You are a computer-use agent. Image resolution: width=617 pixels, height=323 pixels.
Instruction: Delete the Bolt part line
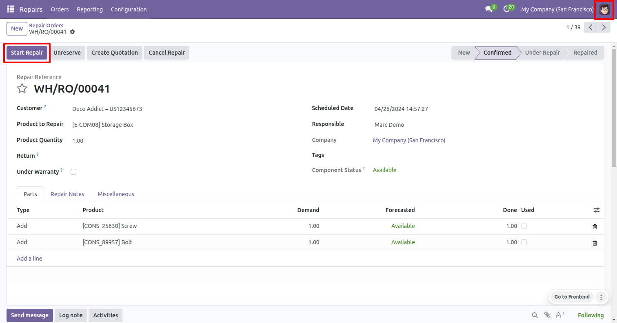click(595, 243)
